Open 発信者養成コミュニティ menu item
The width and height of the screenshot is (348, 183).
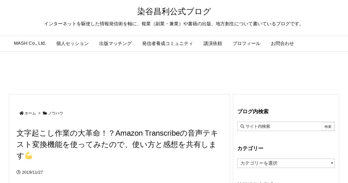(x=168, y=44)
